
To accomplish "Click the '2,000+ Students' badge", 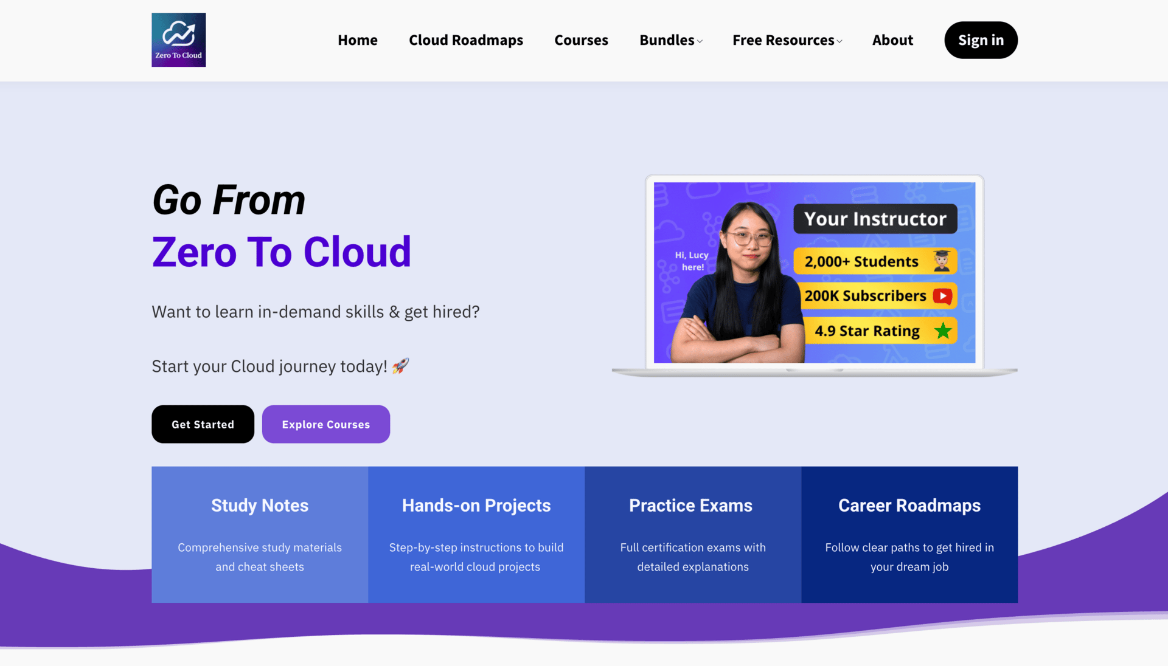I will [875, 261].
